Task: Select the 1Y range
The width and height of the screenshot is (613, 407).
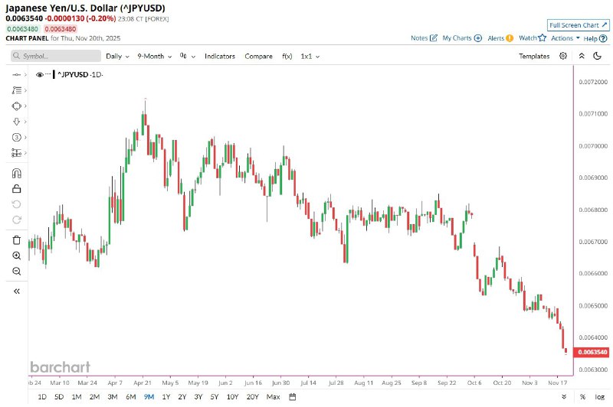Action: 166,397
